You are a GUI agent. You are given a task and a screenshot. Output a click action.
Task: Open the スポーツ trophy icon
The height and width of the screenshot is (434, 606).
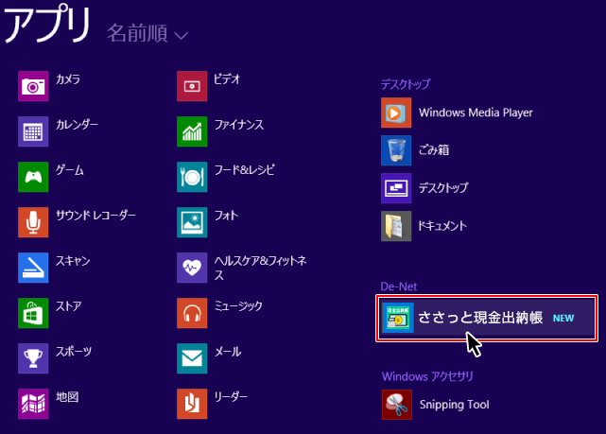tap(33, 358)
